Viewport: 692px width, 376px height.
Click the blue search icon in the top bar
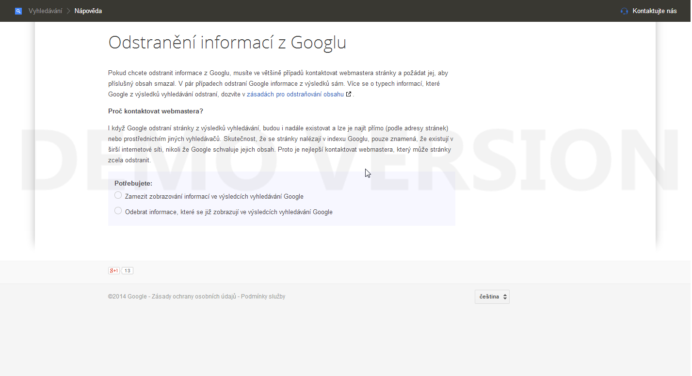pos(18,10)
